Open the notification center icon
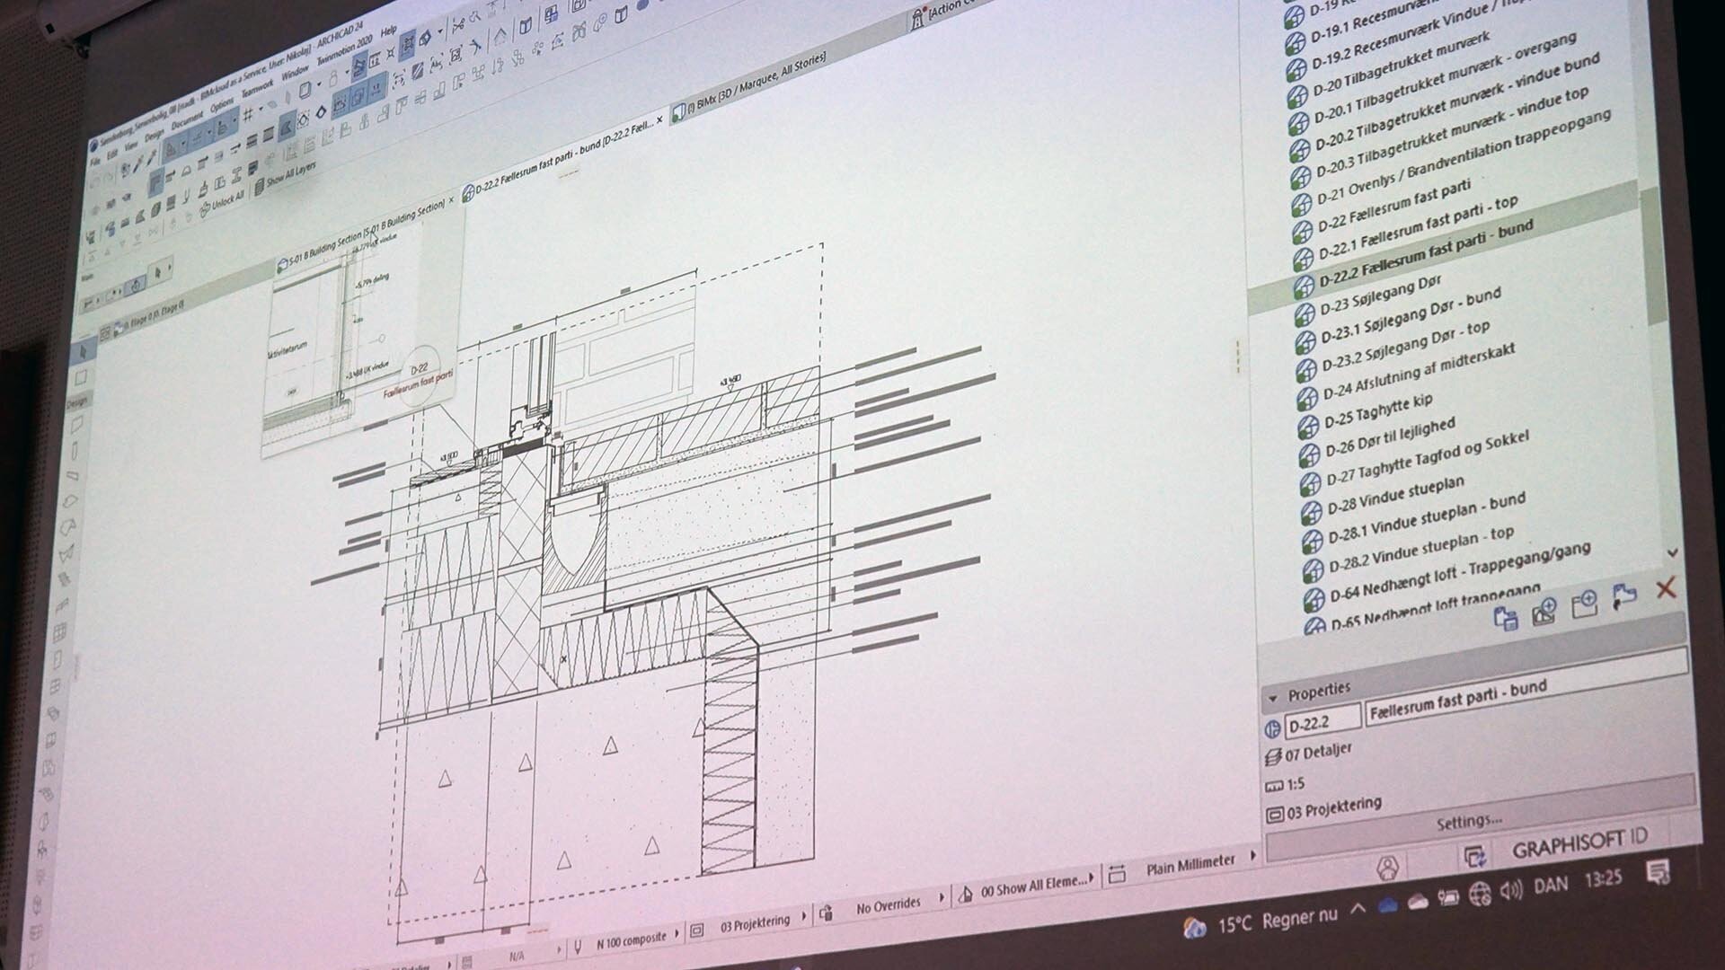This screenshot has width=1725, height=970. coord(1658,870)
